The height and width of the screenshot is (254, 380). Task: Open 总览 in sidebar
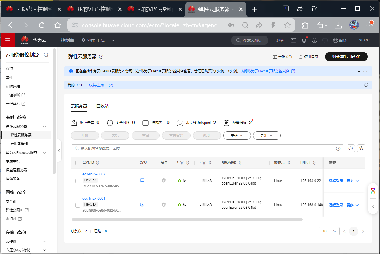(9, 69)
